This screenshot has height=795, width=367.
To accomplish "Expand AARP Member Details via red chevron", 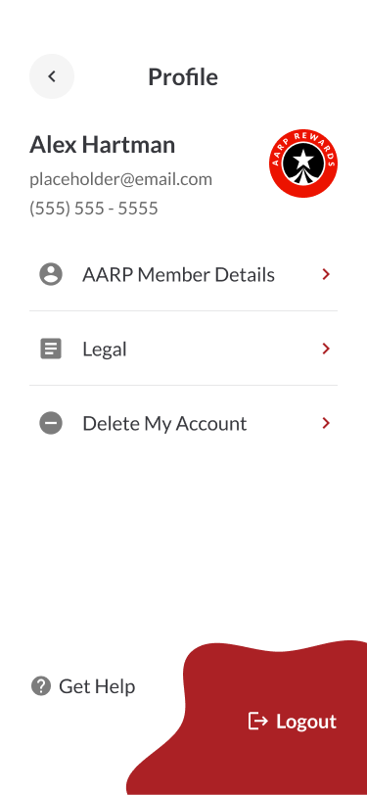I will pos(326,274).
